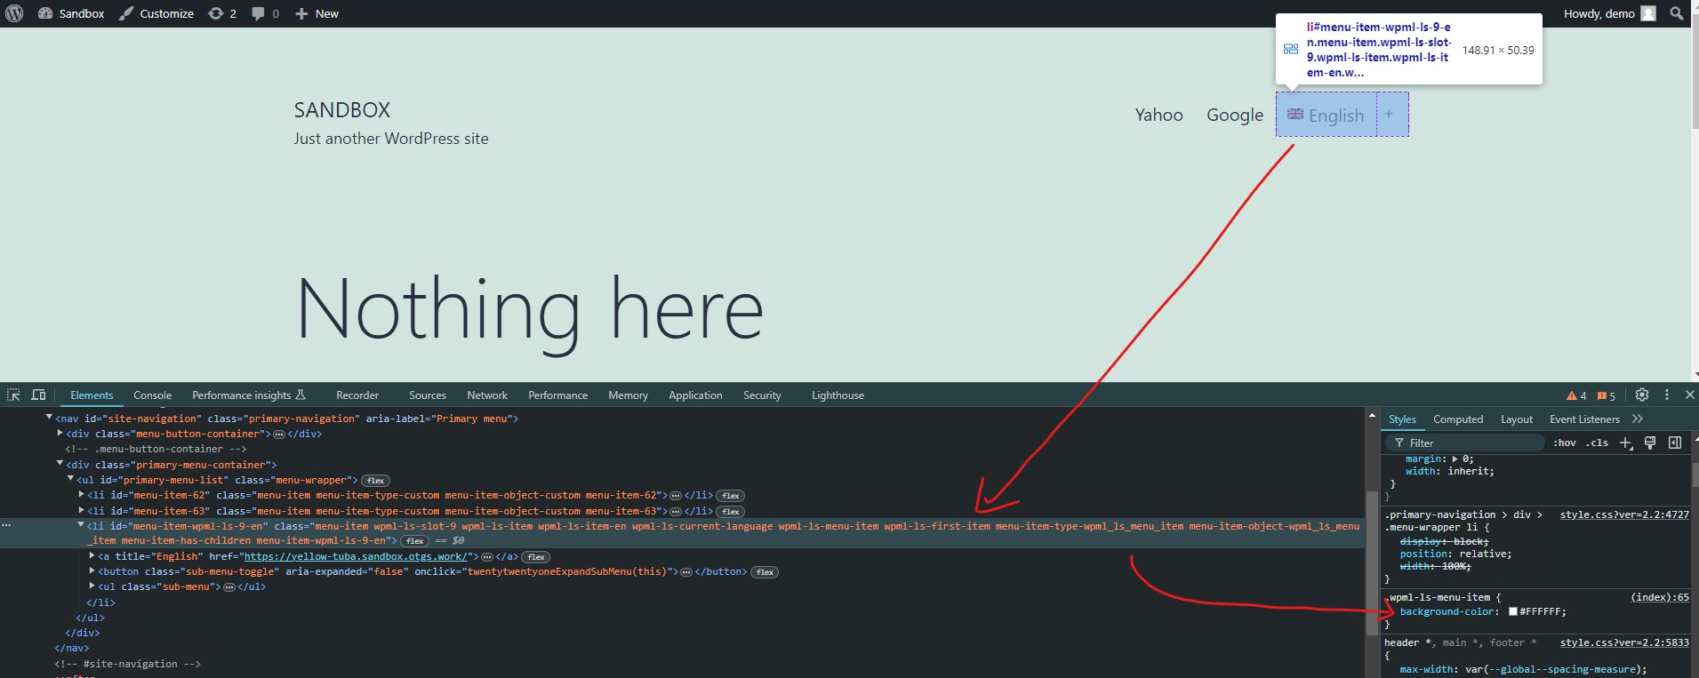The height and width of the screenshot is (678, 1699).
Task: Follow the yellow-tuba.sandbox.otgs.work href link
Action: point(356,557)
